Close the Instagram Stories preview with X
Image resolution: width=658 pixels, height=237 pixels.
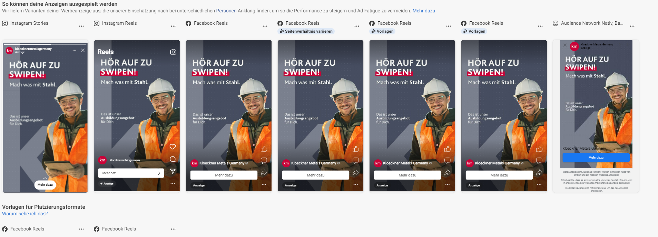pos(83,50)
